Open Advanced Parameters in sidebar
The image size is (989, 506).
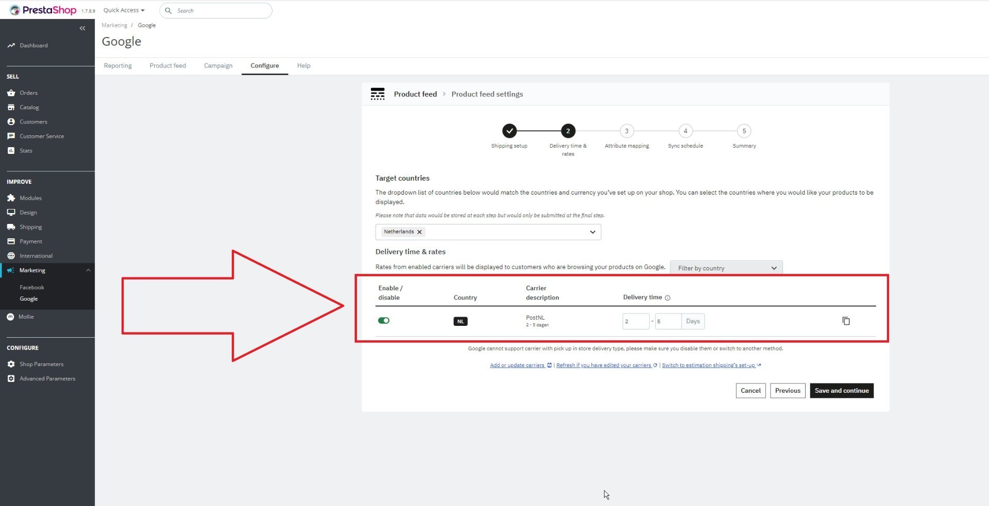click(47, 378)
